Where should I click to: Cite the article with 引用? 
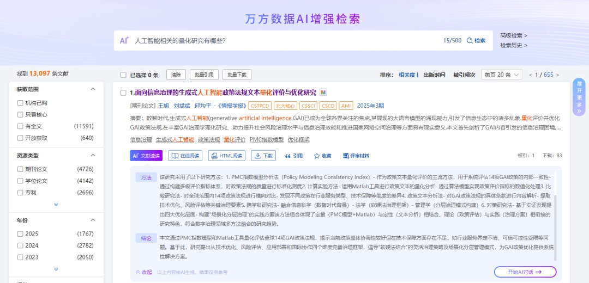click(294, 156)
